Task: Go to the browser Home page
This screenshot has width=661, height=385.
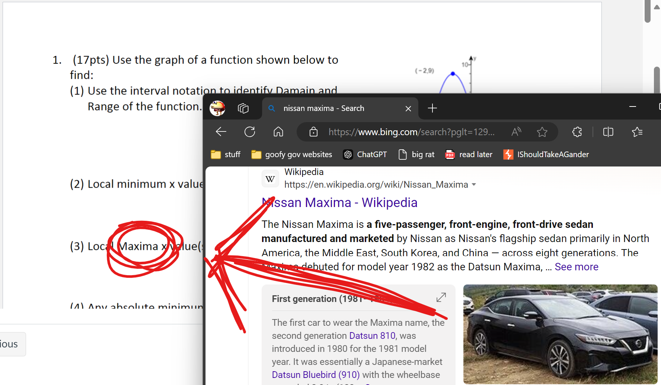Action: click(278, 132)
